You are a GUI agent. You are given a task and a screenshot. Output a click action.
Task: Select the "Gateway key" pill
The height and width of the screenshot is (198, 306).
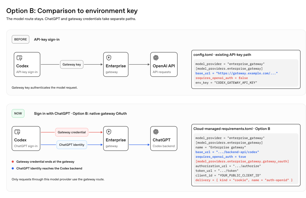[x=71, y=64]
